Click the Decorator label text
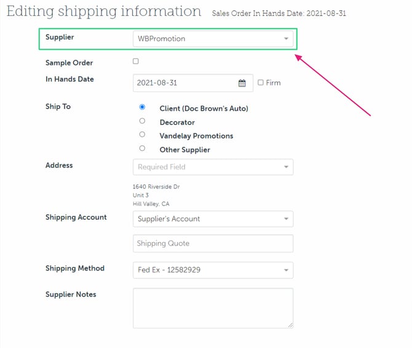412x348 pixels. pyautogui.click(x=177, y=123)
